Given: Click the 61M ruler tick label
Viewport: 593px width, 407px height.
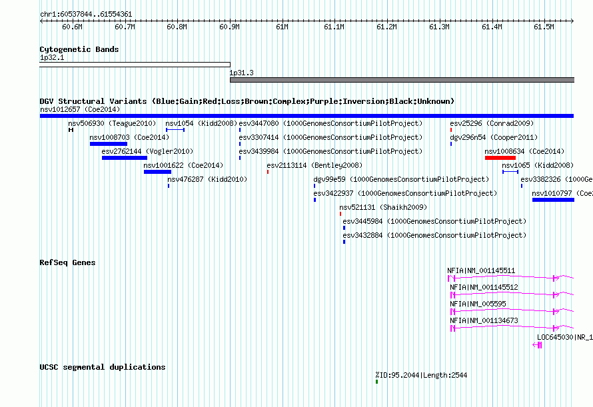Looking at the screenshot, I should click(282, 27).
